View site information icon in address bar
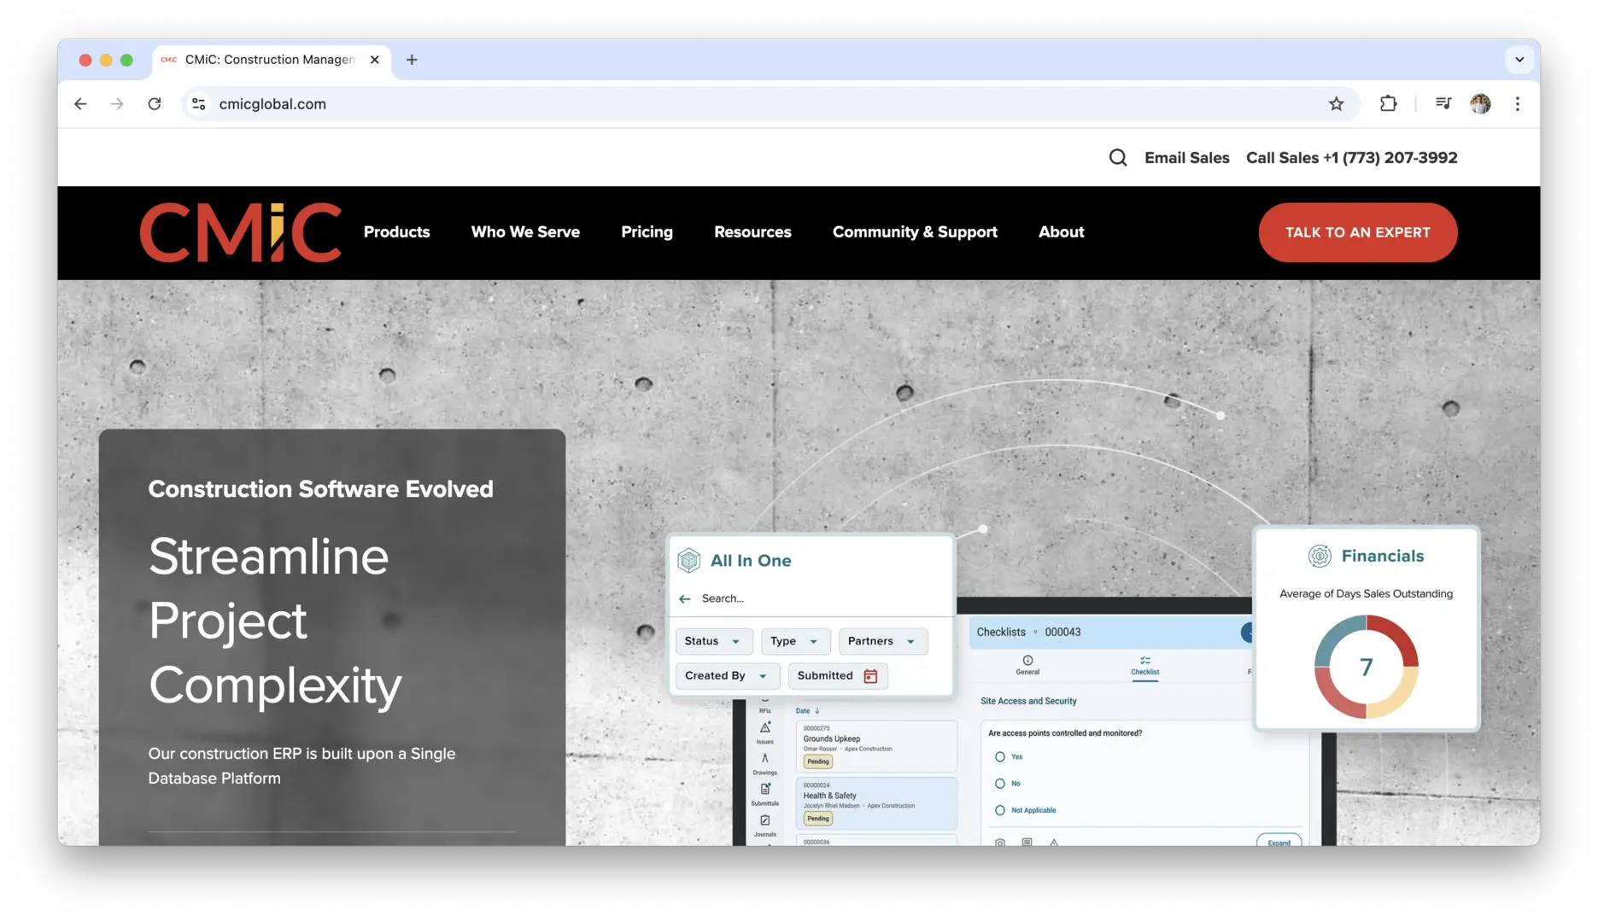1598x922 pixels. point(198,104)
